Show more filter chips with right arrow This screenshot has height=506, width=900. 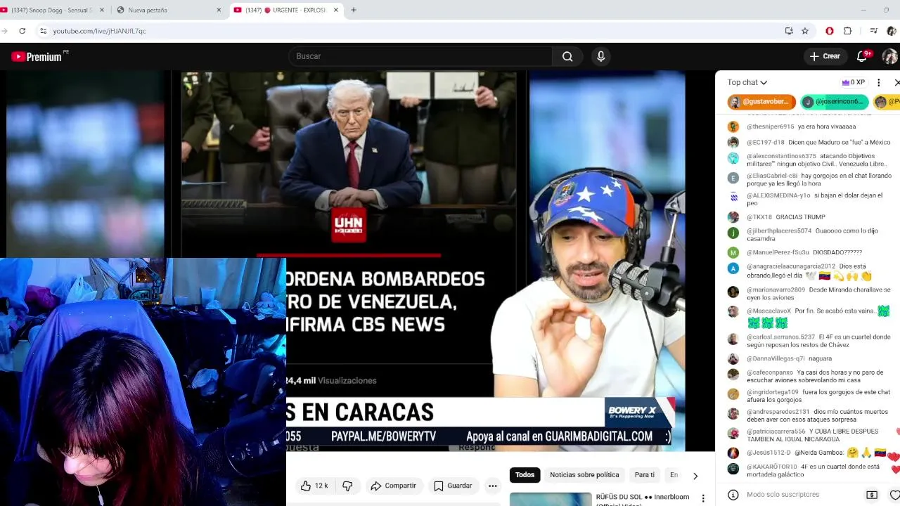coord(695,476)
